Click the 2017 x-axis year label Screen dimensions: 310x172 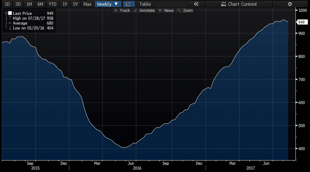(x=250, y=168)
